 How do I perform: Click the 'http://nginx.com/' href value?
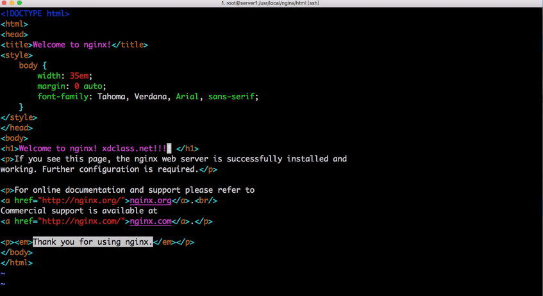(81, 221)
